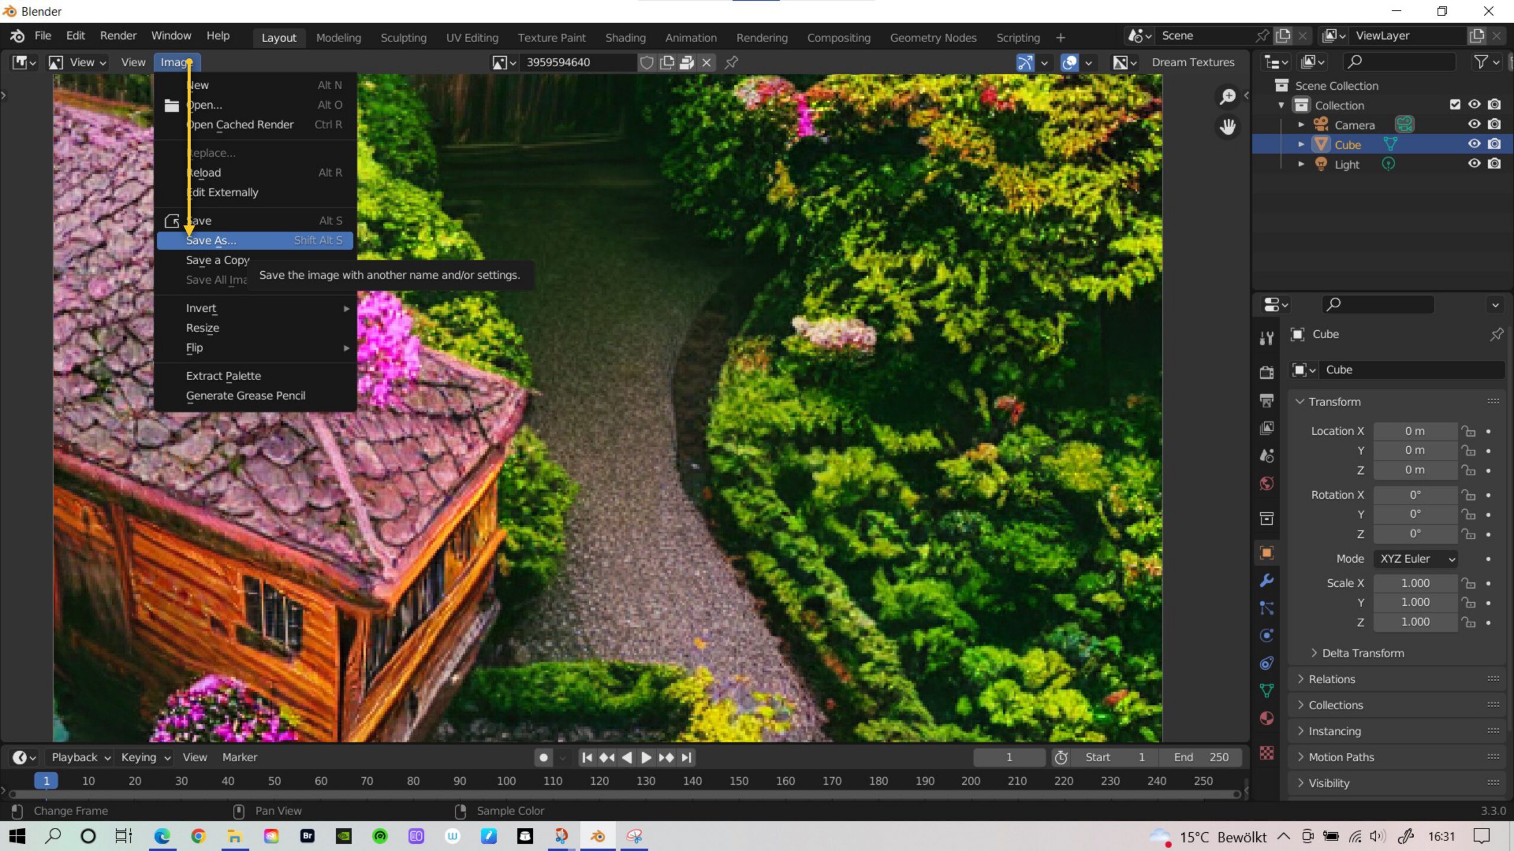Choose Save a Copy menu entry
This screenshot has height=851, width=1514.
tap(218, 260)
